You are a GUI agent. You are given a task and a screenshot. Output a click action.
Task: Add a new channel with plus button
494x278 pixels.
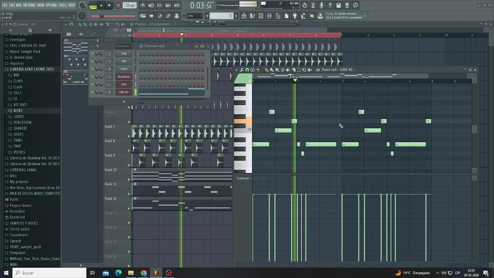124,102
